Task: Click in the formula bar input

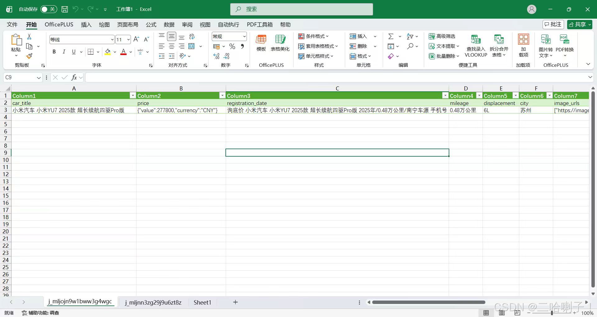Action: point(336,77)
